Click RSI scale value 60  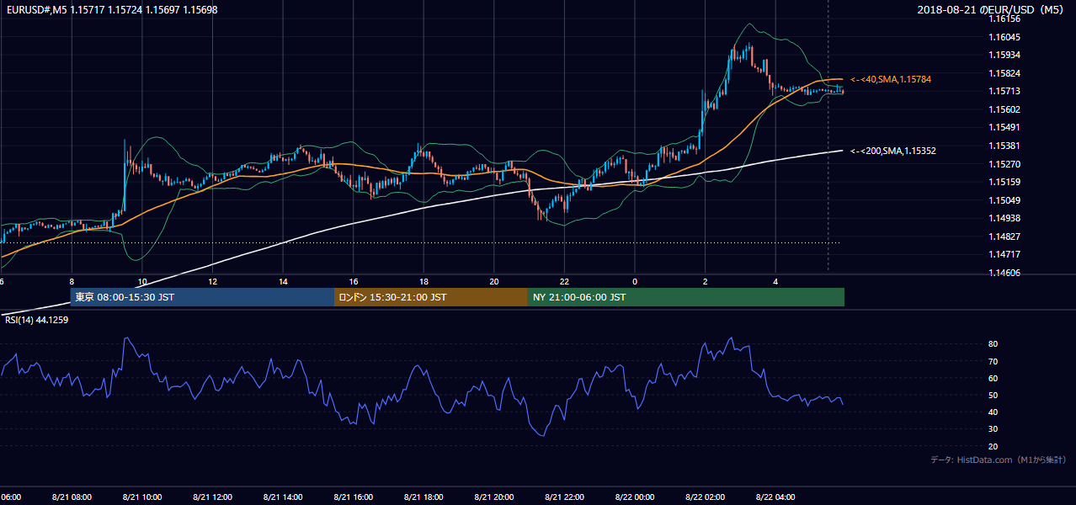[993, 378]
